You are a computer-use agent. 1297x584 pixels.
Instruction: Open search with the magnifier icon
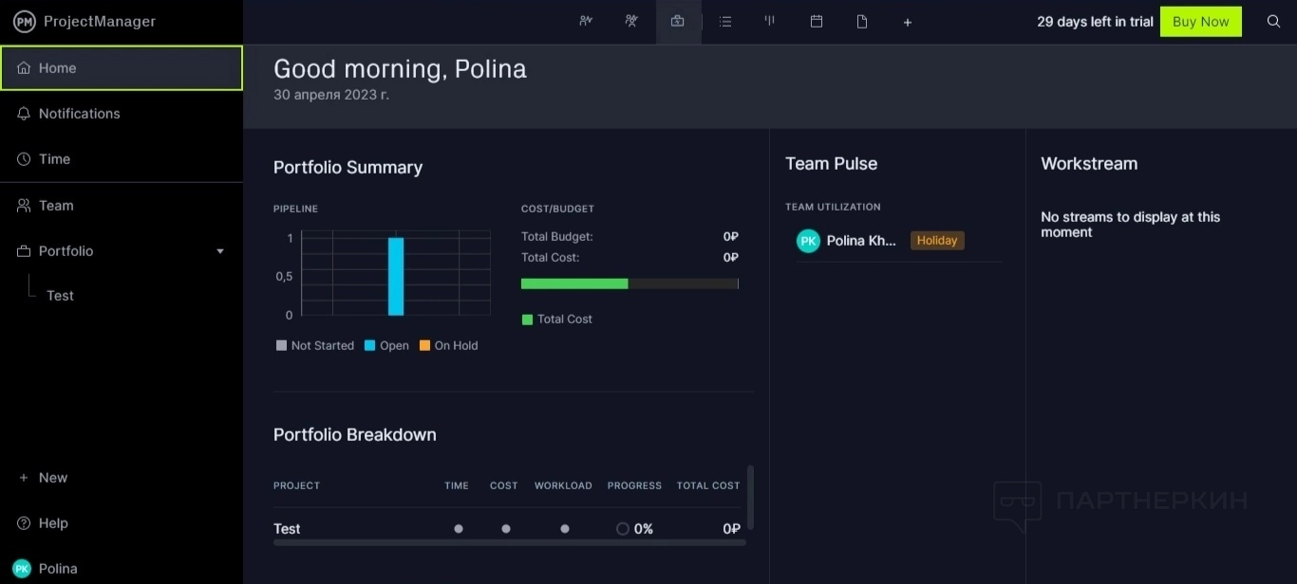click(1274, 22)
